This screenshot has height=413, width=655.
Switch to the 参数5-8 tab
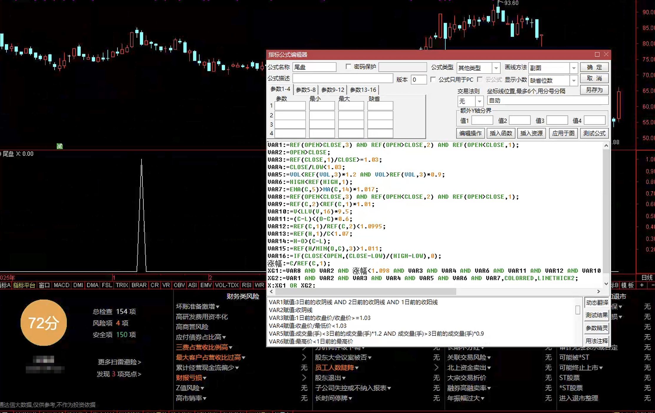click(306, 90)
